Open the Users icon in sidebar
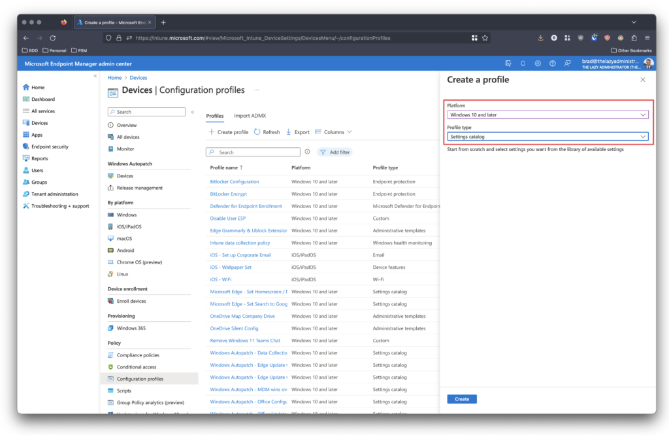Image resolution: width=669 pixels, height=435 pixels. [x=26, y=170]
